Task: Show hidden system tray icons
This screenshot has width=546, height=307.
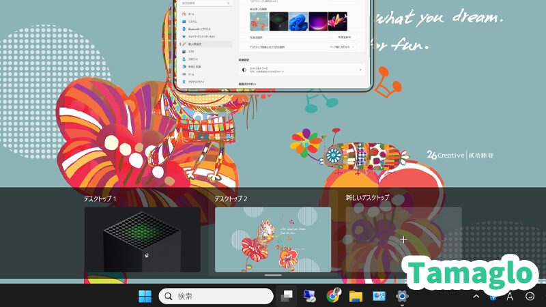Action: (476, 296)
